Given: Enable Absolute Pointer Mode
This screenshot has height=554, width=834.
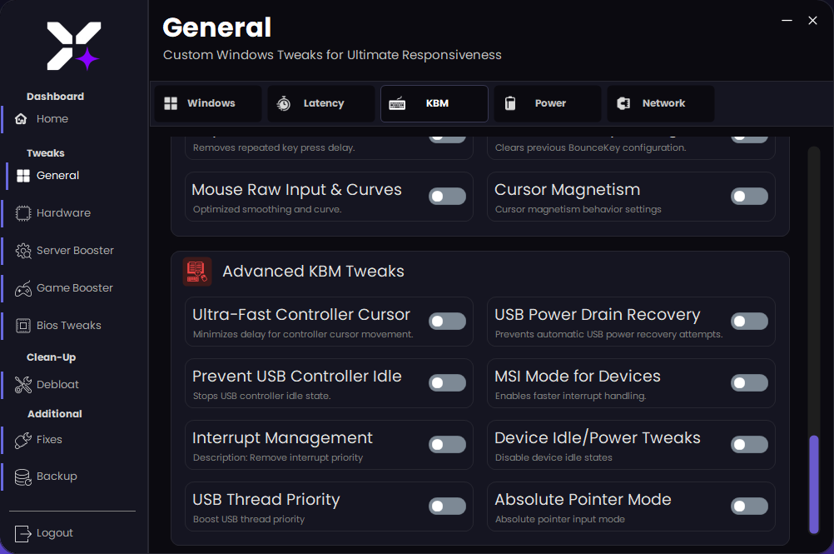Looking at the screenshot, I should [x=749, y=506].
